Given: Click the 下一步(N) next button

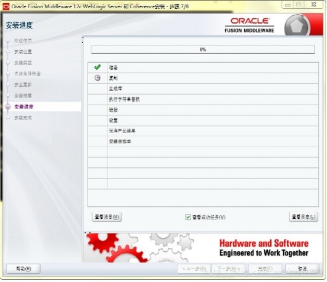Looking at the screenshot, I should click(x=228, y=268).
